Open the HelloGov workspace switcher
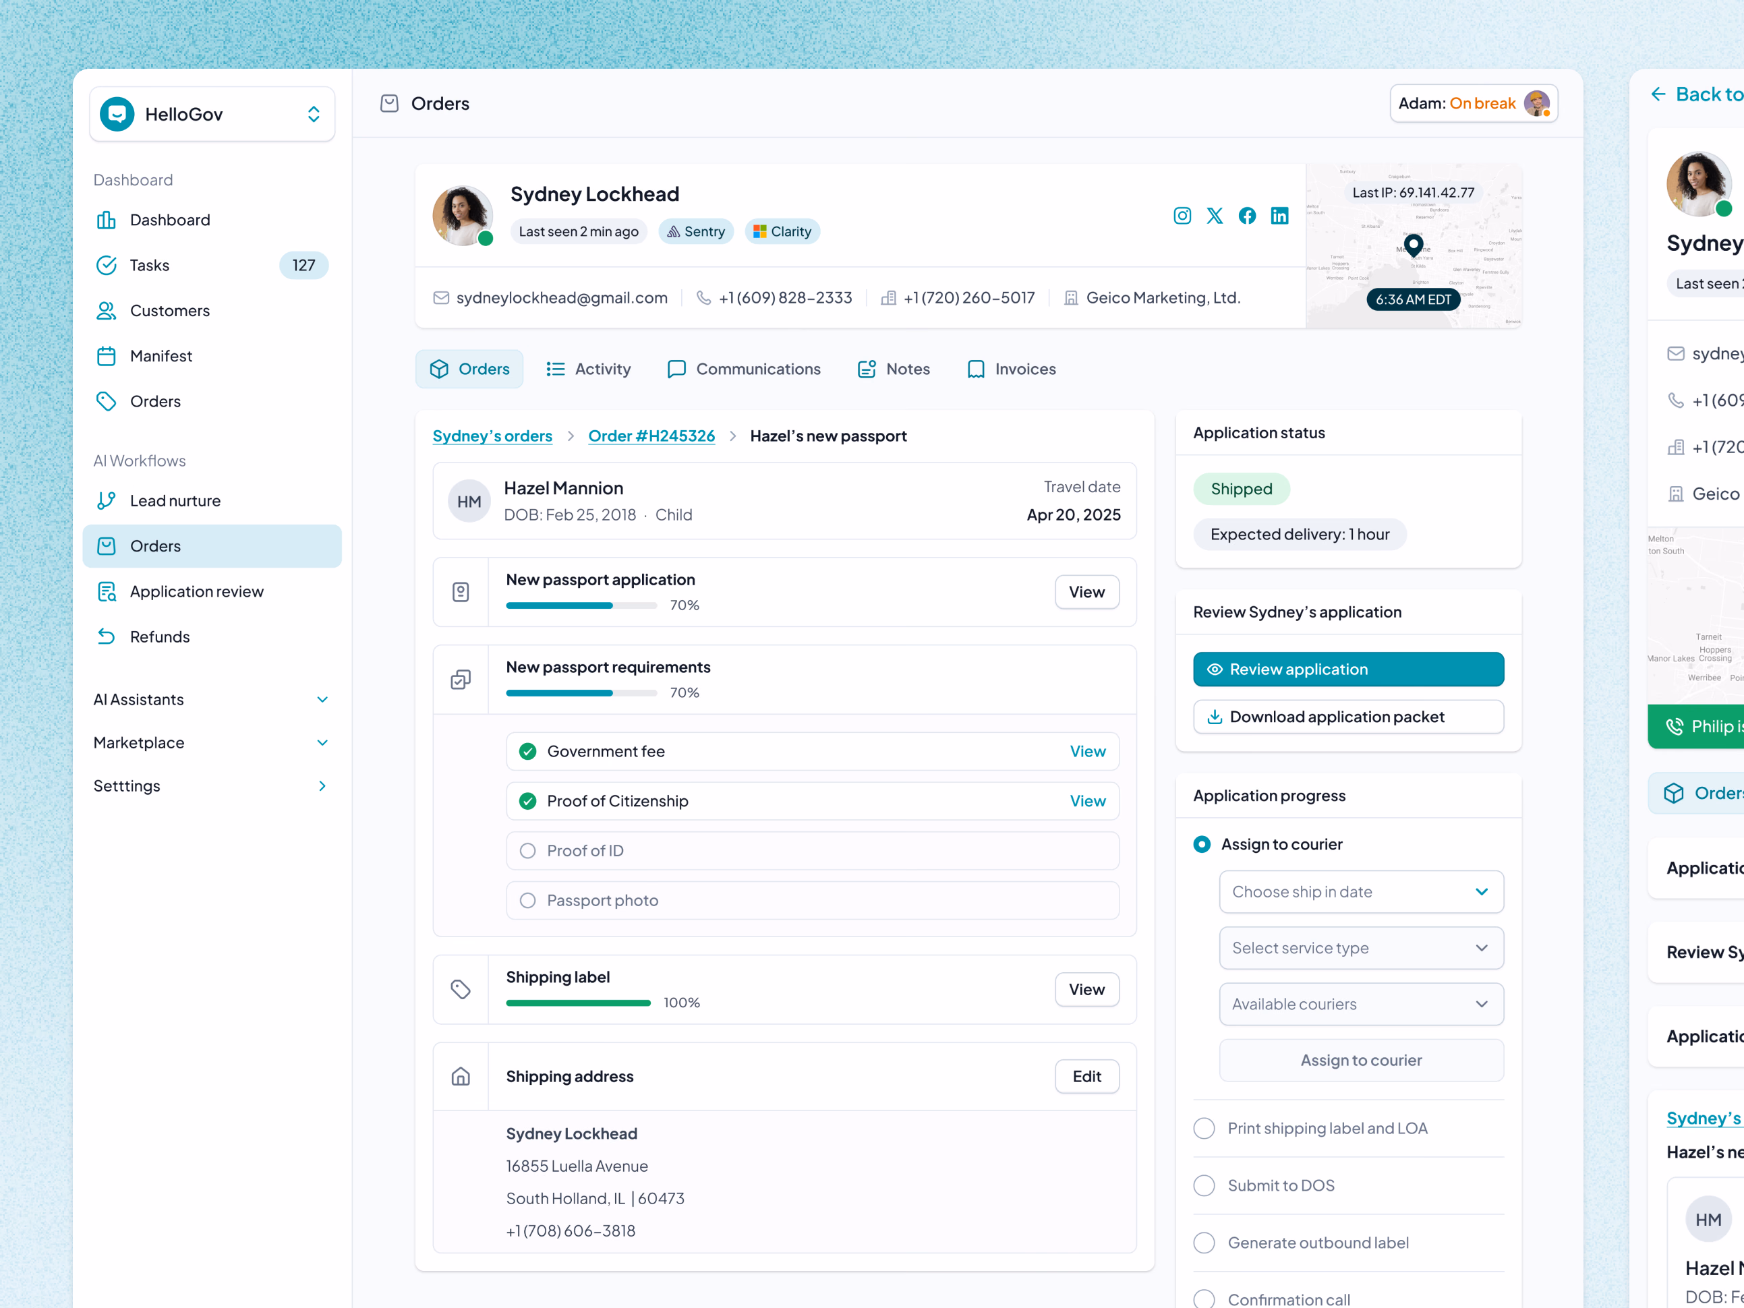The image size is (1744, 1308). click(x=211, y=115)
